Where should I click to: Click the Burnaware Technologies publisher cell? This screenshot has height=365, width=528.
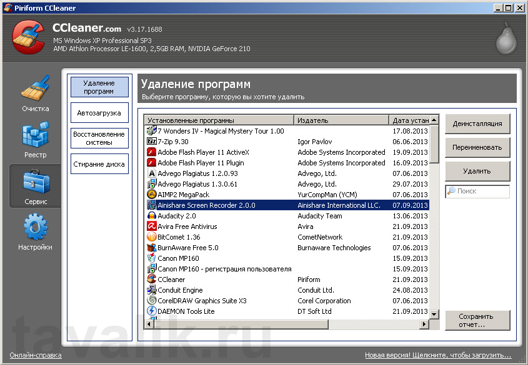[334, 248]
